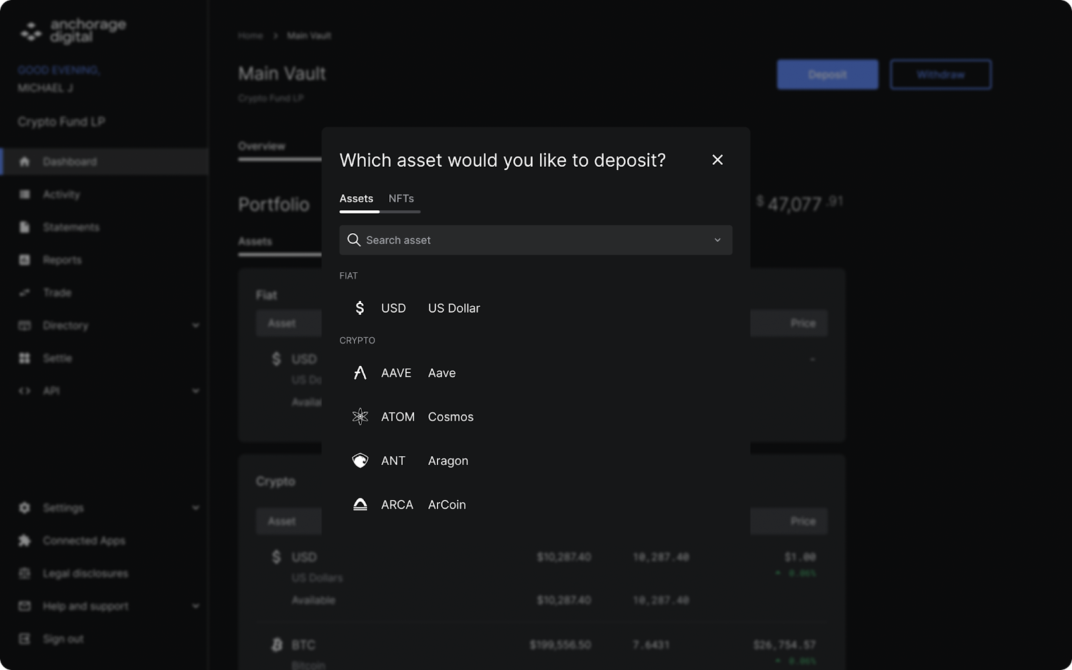Click Crypto Fund LP organization name

(x=61, y=122)
